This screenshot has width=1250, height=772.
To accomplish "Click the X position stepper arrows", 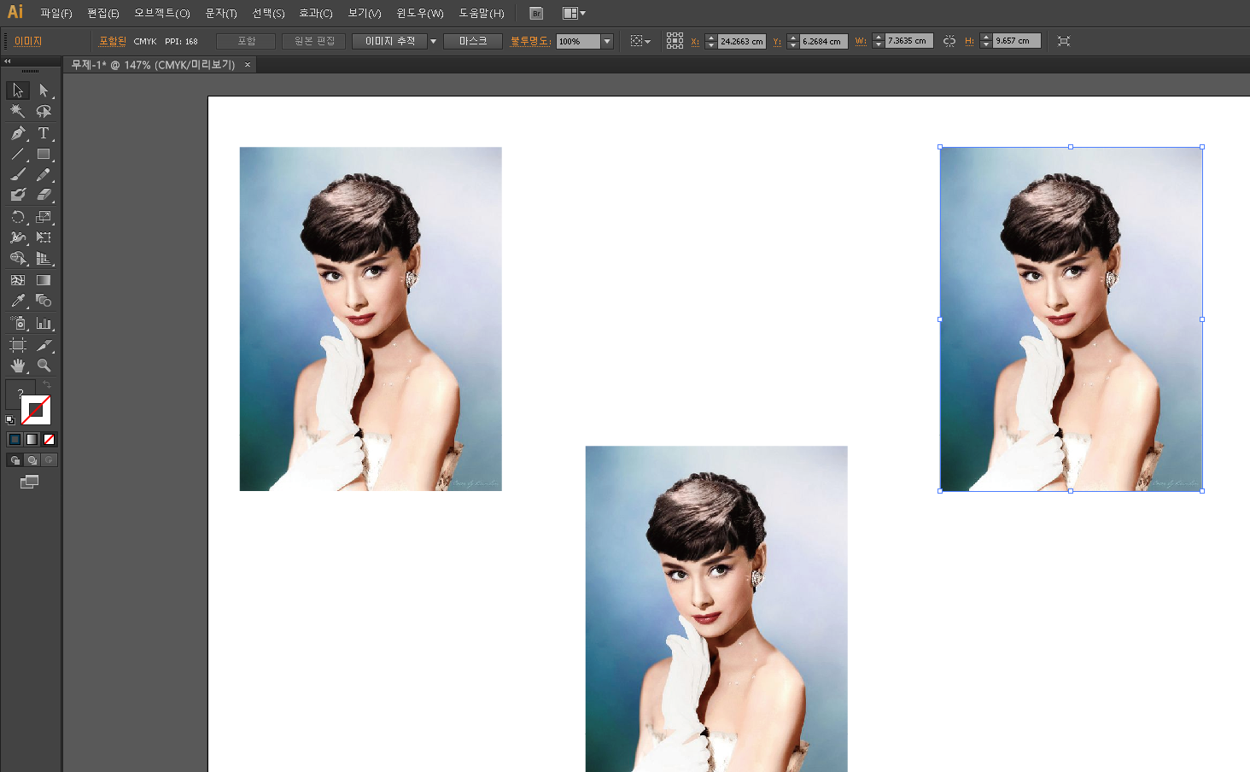I will click(711, 41).
